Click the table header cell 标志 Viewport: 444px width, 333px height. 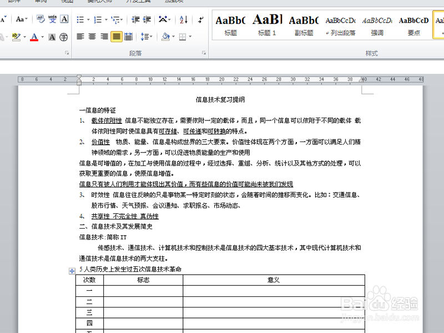(x=143, y=280)
